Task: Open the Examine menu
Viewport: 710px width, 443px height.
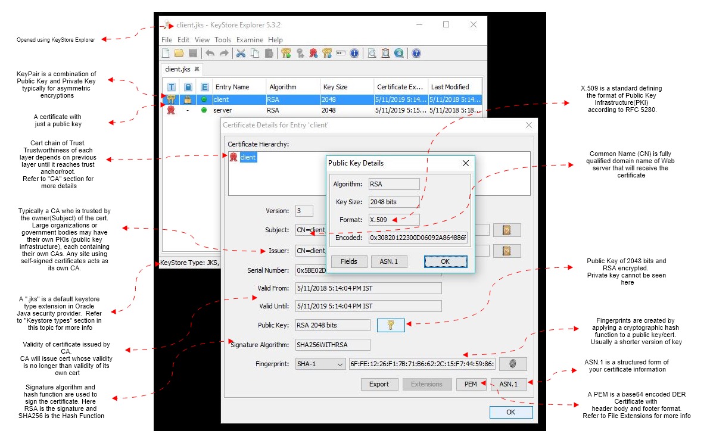Action: [250, 39]
